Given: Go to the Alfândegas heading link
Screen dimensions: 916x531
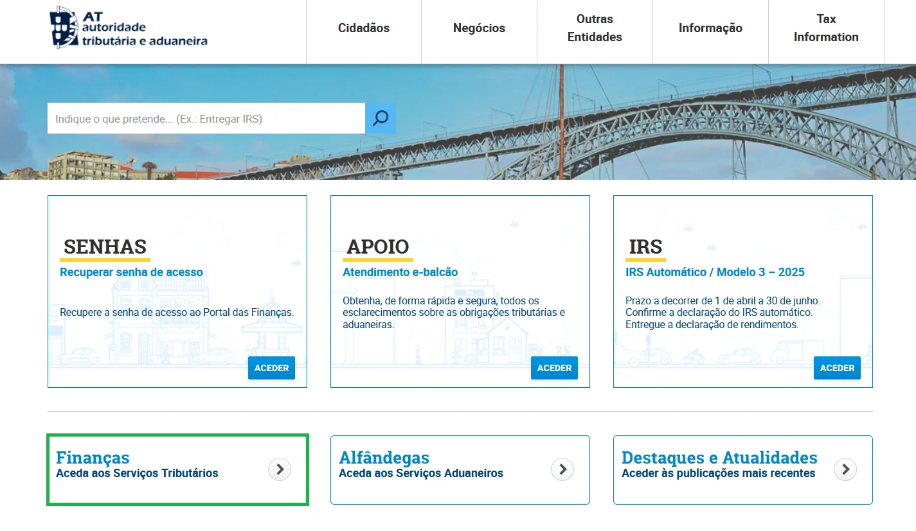Looking at the screenshot, I should (384, 458).
